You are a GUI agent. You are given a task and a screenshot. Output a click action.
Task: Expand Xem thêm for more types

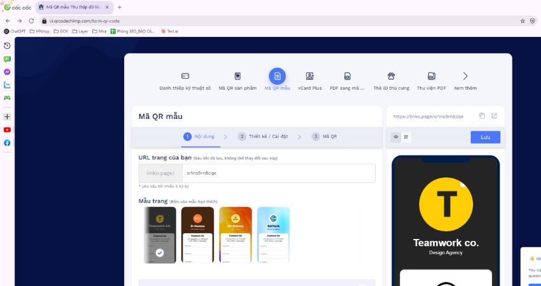[x=465, y=81]
